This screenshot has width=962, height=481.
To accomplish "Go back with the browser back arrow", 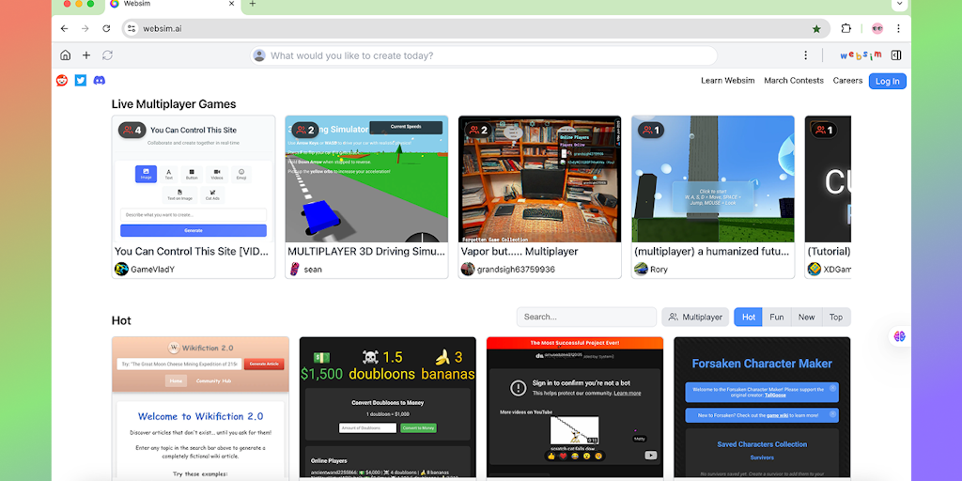I will (65, 28).
